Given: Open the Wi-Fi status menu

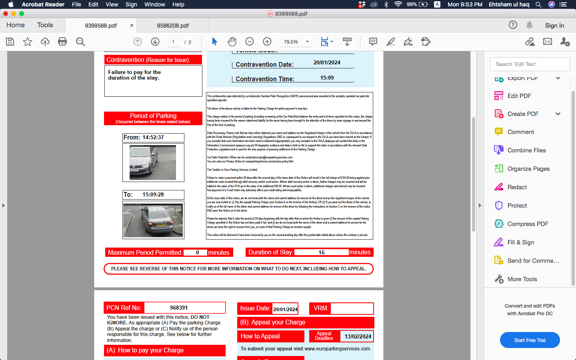Looking at the screenshot, I should point(398,4).
